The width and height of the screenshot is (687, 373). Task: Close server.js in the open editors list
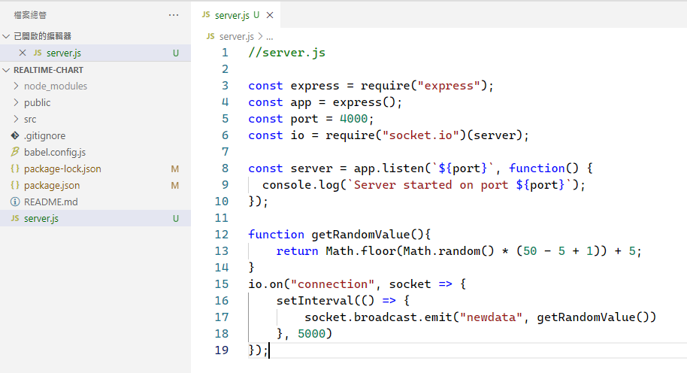tap(22, 53)
